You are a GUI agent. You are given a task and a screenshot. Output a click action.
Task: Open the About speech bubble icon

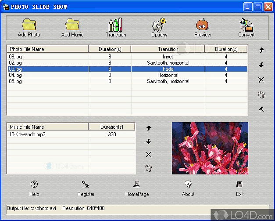point(188,184)
